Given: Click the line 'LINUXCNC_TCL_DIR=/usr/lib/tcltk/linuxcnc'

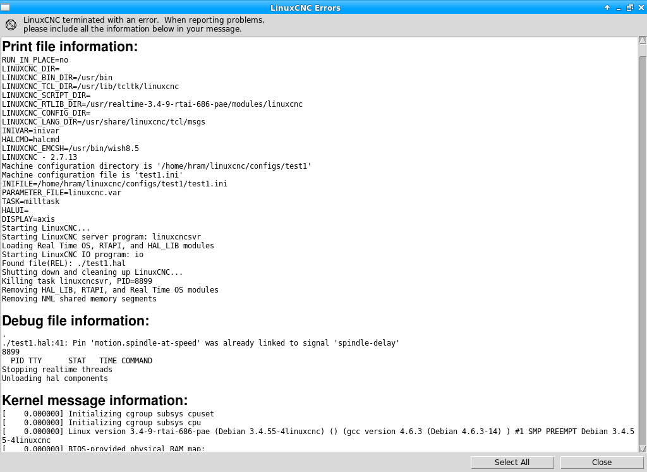Looking at the screenshot, I should point(90,87).
